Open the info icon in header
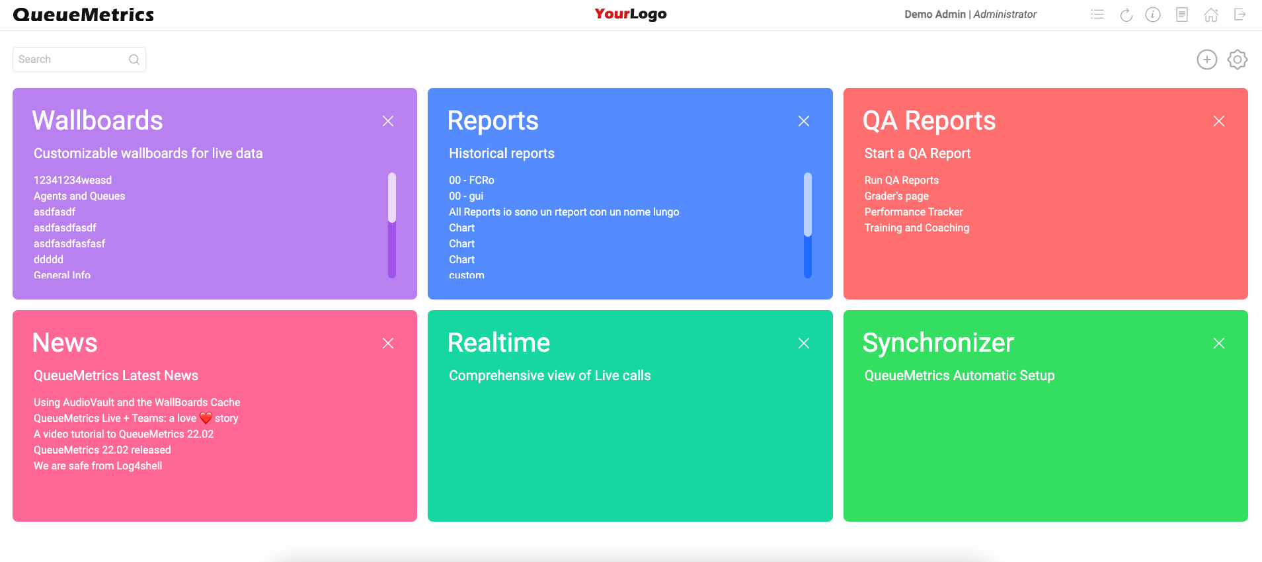The image size is (1262, 562). point(1153,15)
